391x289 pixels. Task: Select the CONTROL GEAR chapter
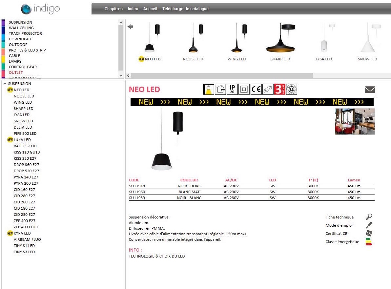23,67
